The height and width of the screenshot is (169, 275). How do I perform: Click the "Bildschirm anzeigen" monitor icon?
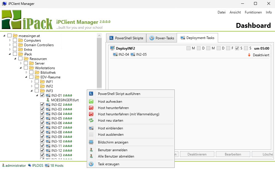click(x=91, y=142)
